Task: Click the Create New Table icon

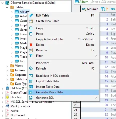Action: pos(31,21)
